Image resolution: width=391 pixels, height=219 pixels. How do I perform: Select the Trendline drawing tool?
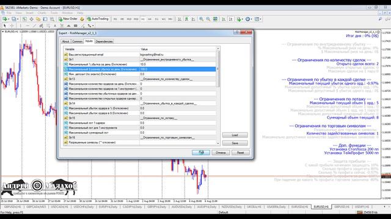tap(34, 26)
